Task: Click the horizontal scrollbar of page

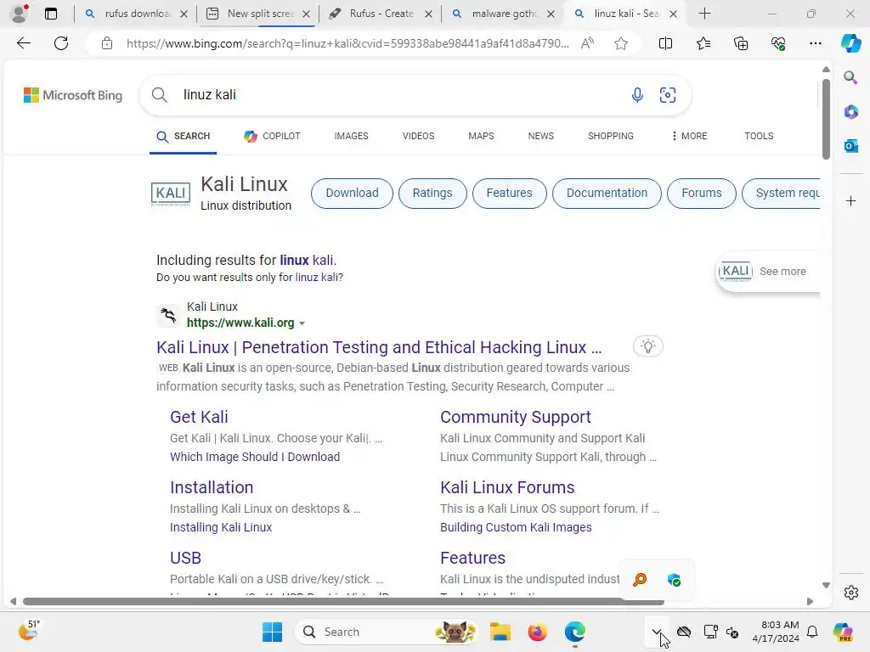Action: tap(343, 602)
